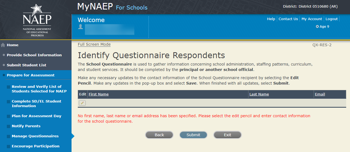Switch to Full Screen Mode

[x=94, y=45]
